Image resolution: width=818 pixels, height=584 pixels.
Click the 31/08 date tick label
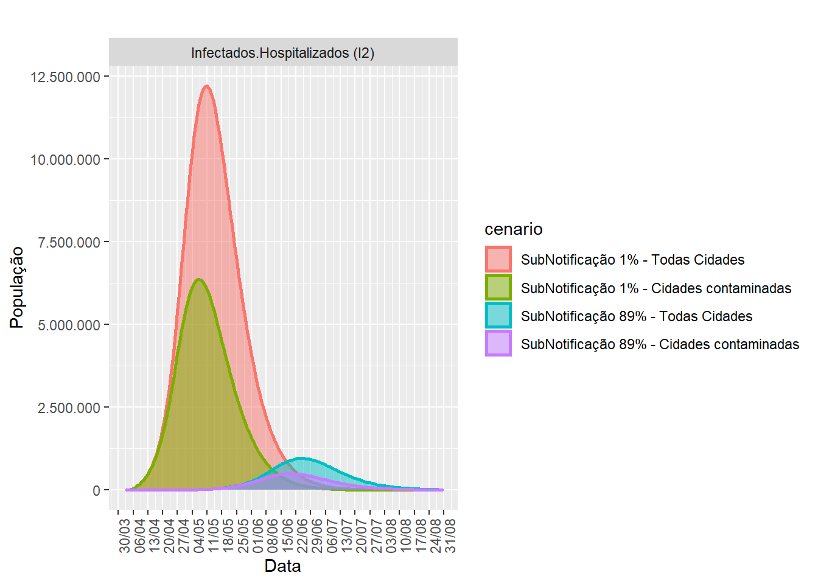[x=450, y=535]
